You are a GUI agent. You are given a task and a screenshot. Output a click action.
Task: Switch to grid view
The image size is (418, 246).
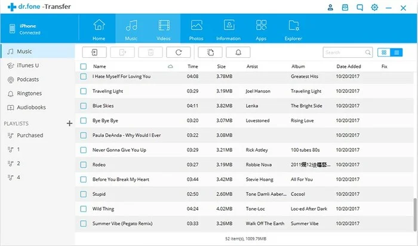coord(384,52)
